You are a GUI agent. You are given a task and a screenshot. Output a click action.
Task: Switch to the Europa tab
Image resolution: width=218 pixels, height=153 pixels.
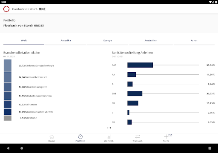point(108,40)
